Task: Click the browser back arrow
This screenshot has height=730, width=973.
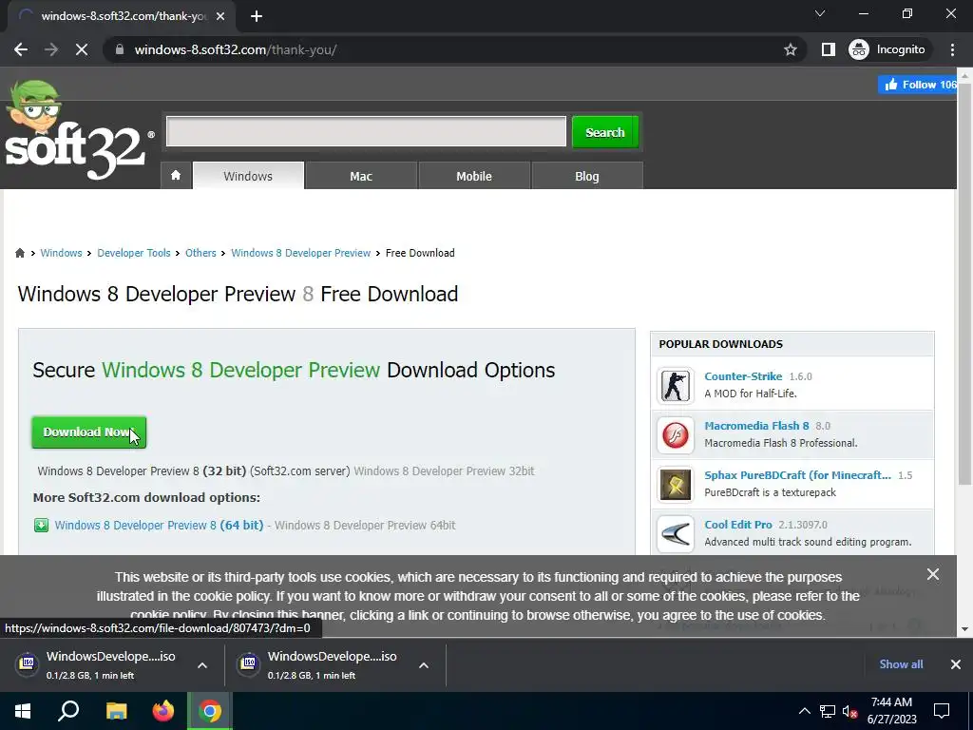Action: tap(21, 49)
